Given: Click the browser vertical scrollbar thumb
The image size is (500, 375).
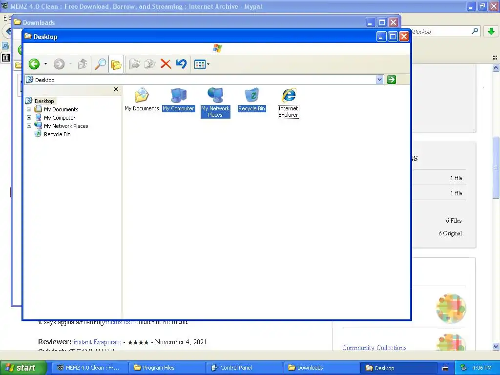Looking at the screenshot, I should pos(496,167).
